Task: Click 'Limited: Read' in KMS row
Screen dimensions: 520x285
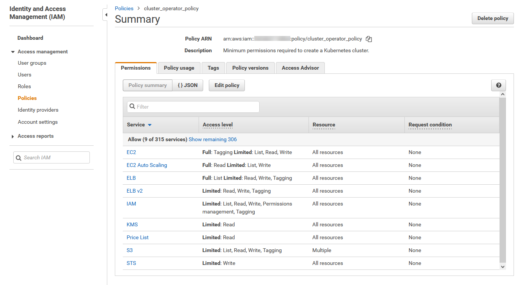Action: (x=219, y=225)
